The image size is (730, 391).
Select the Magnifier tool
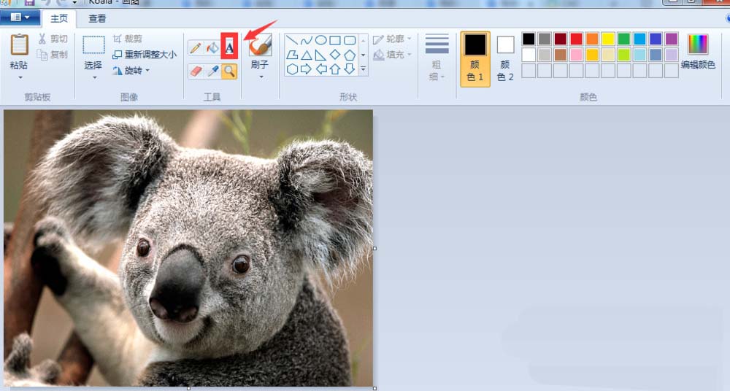pyautogui.click(x=229, y=71)
